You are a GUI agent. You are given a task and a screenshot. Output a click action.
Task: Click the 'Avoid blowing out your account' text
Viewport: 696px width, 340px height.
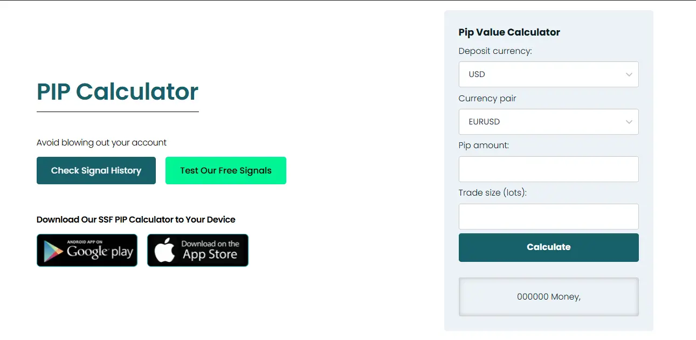coord(101,142)
